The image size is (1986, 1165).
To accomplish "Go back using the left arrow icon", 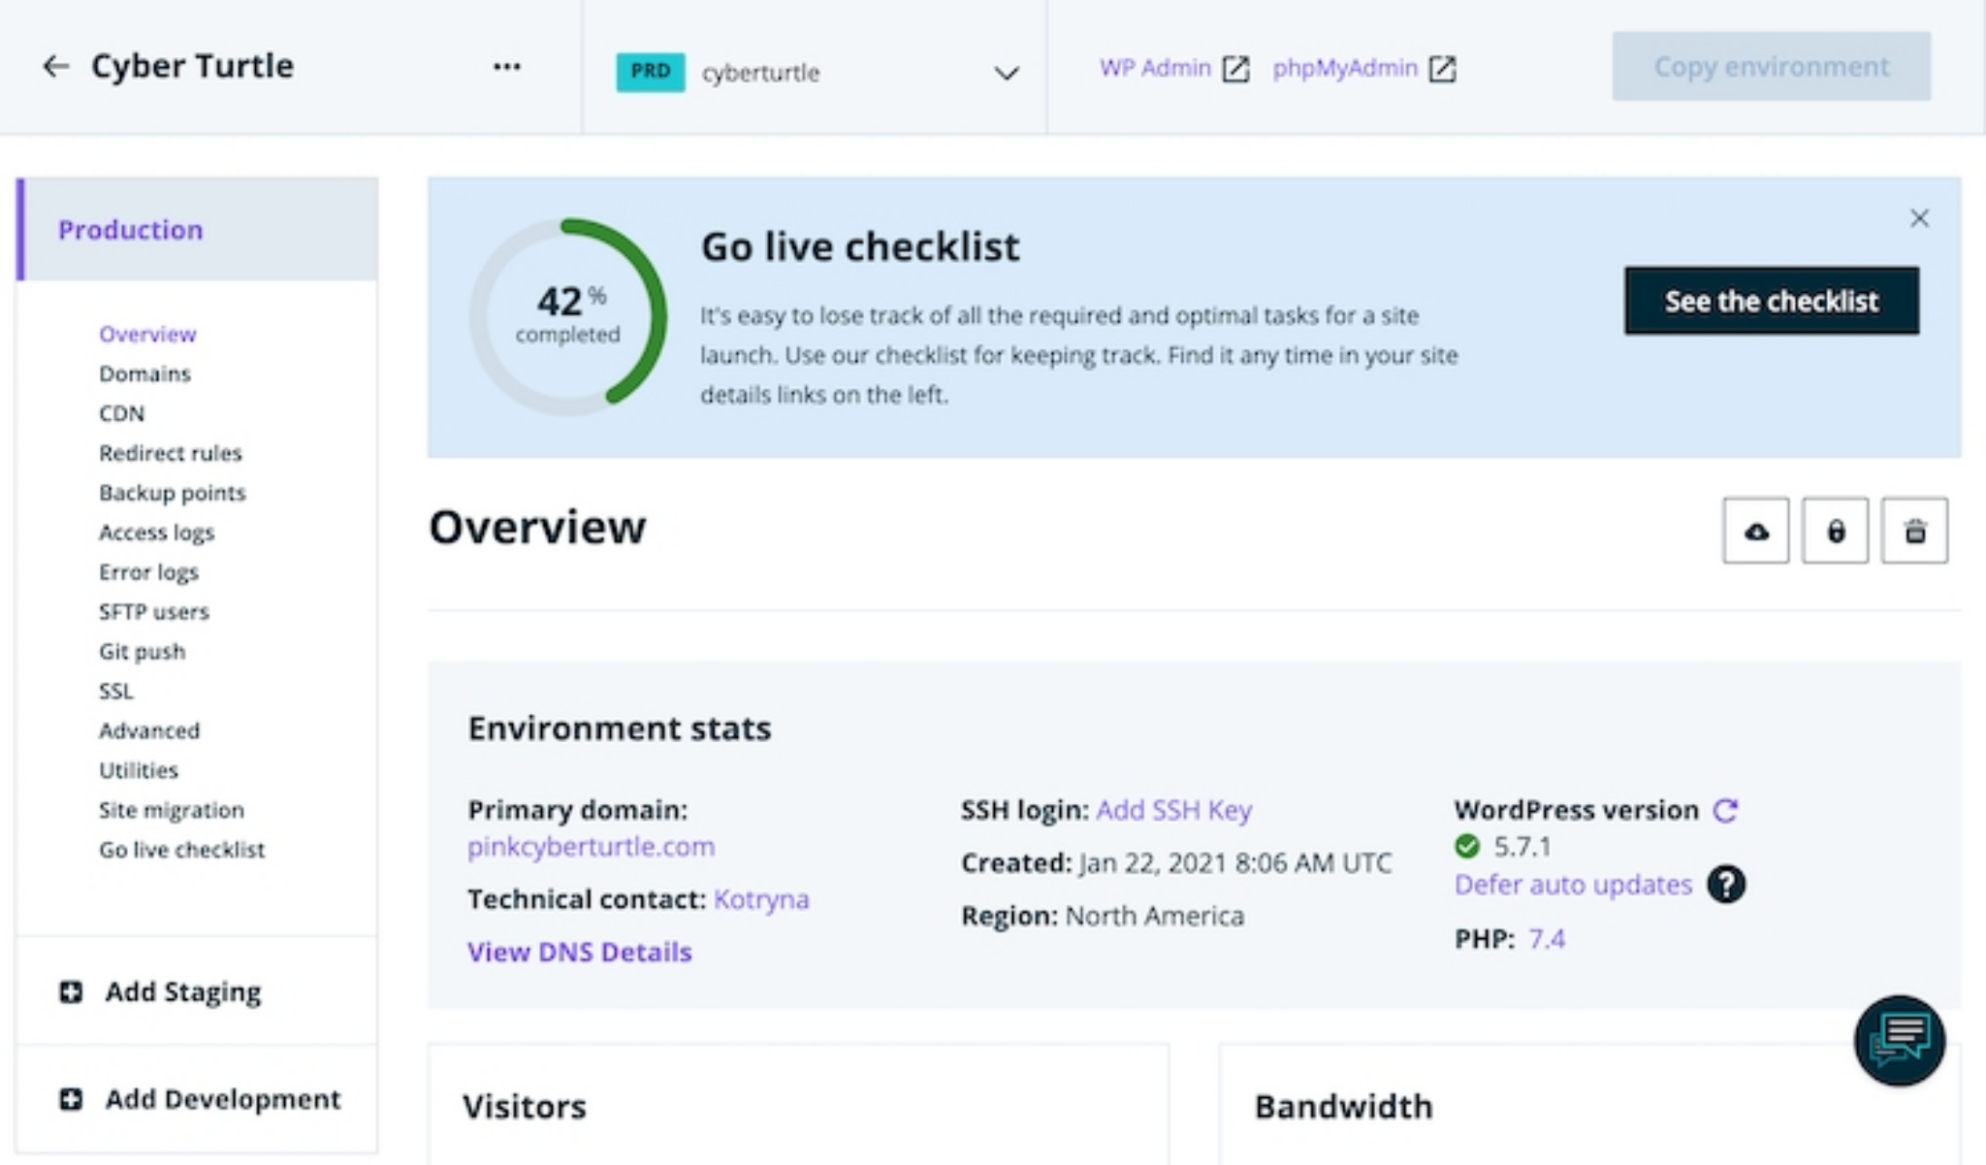I will pyautogui.click(x=55, y=66).
